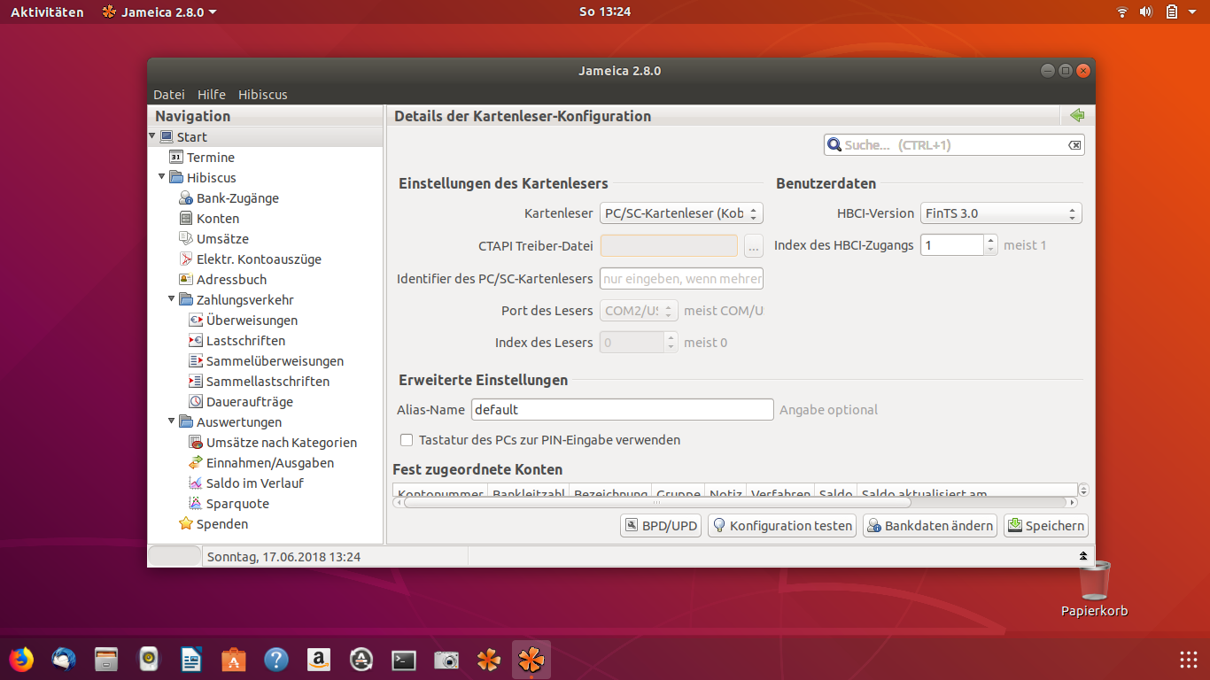Open Terminal from the dock
The image size is (1210, 680).
click(404, 660)
